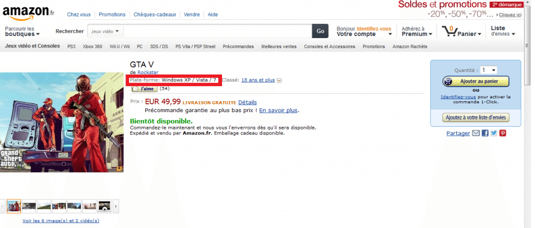Image resolution: width=535 pixels, height=228 pixels.
Task: Open the Rockstar publisher link
Action: [147, 72]
